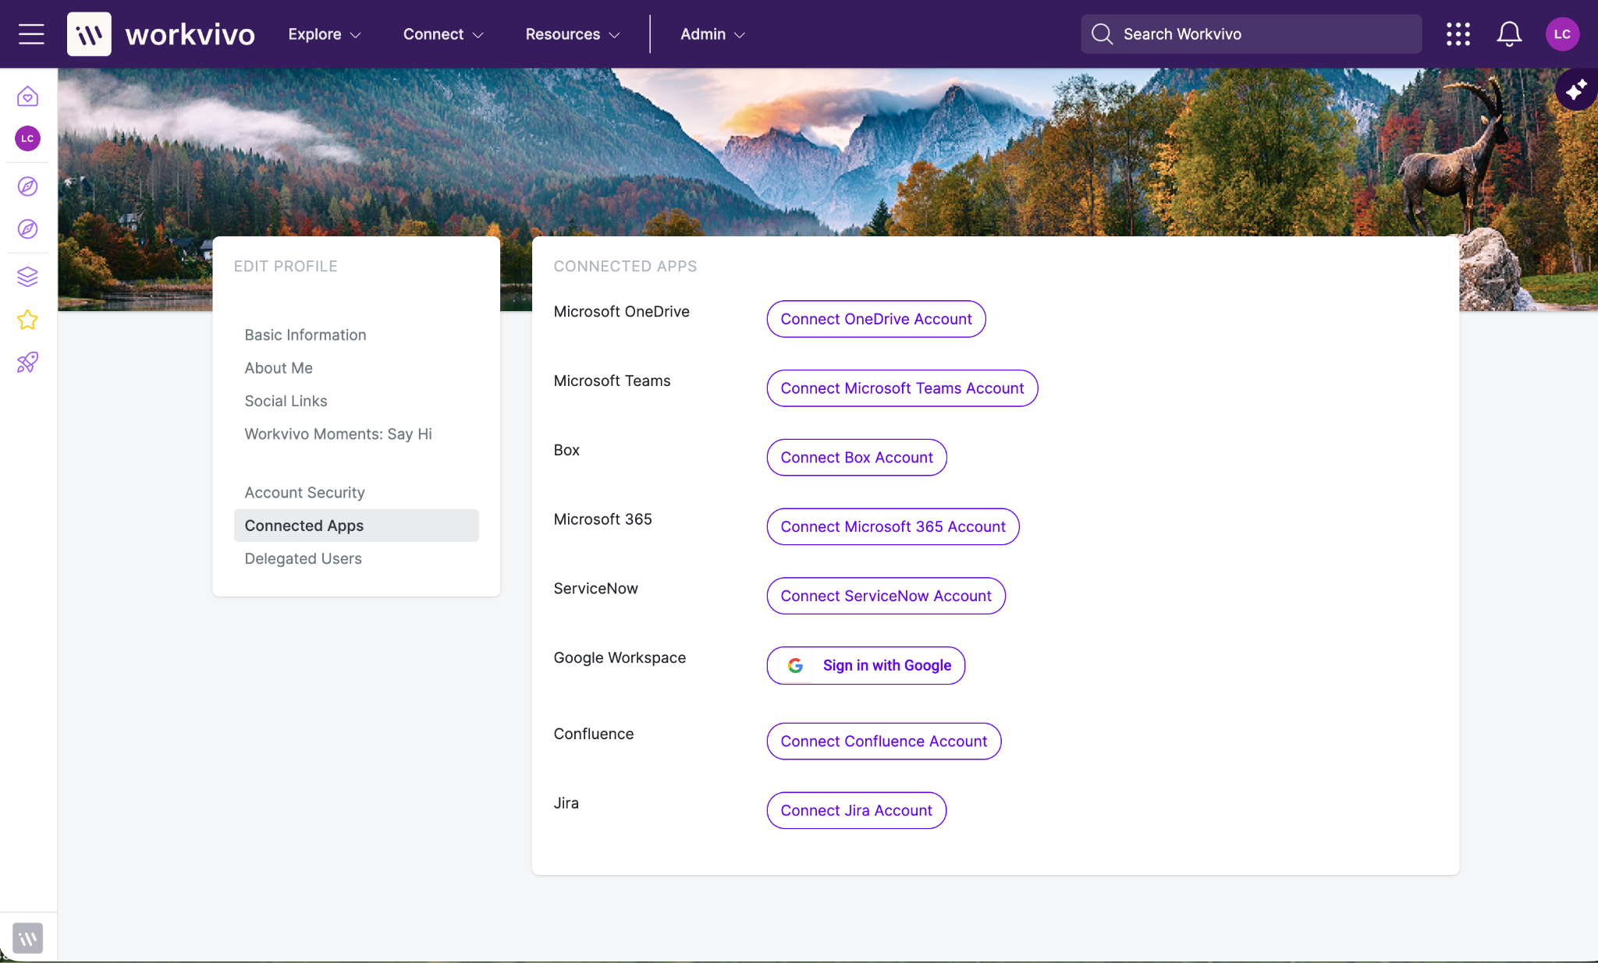Click the rocket icon in the sidebar

click(28, 363)
